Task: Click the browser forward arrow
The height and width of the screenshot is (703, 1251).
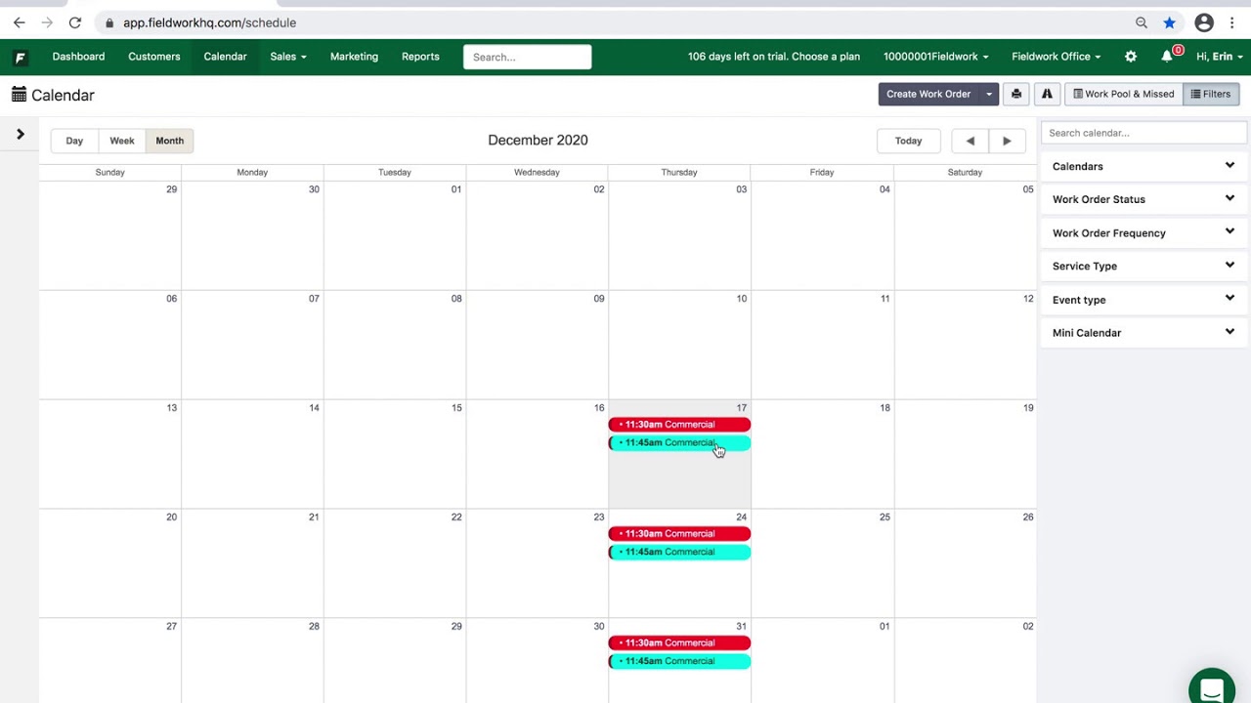Action: tap(47, 22)
